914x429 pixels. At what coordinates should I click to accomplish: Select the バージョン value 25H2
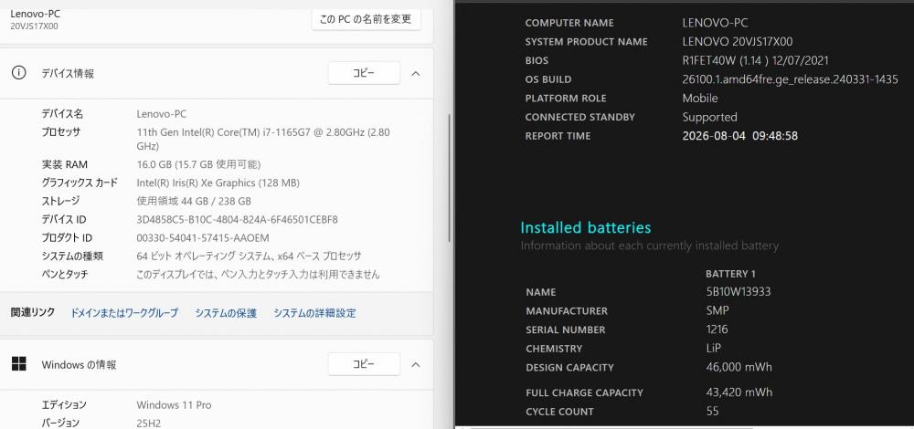click(149, 424)
